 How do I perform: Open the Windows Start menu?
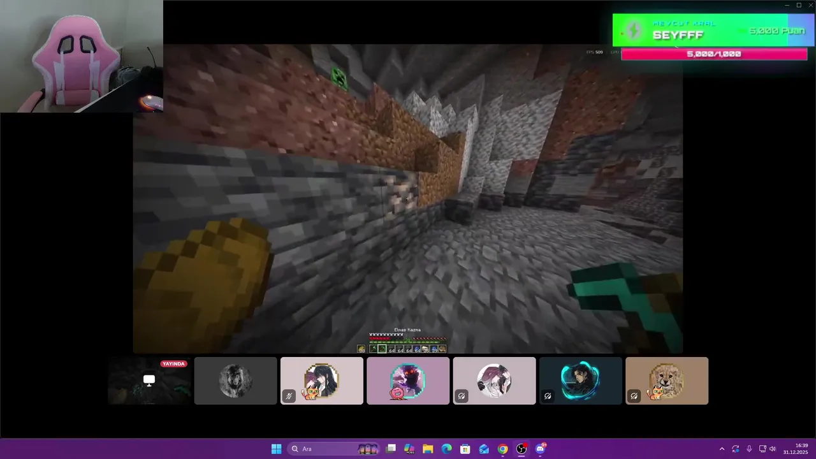276,449
